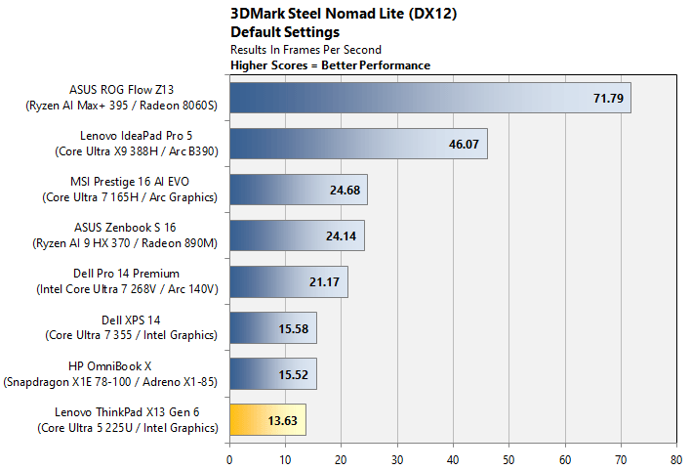Select the HP OmniBook X label
This screenshot has width=691, height=470.
(x=109, y=365)
